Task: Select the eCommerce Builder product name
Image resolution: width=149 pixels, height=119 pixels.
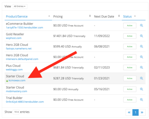Action: pos(20,24)
